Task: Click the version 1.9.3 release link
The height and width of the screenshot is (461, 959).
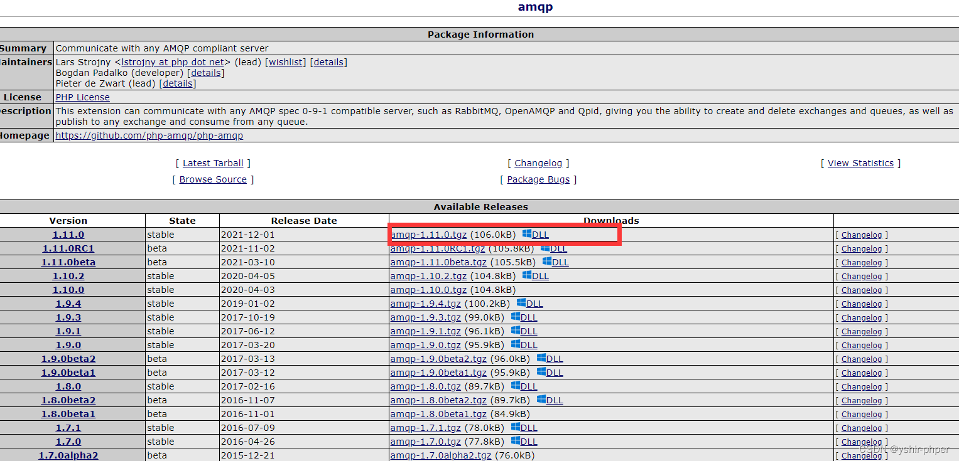Action: pyautogui.click(x=68, y=317)
